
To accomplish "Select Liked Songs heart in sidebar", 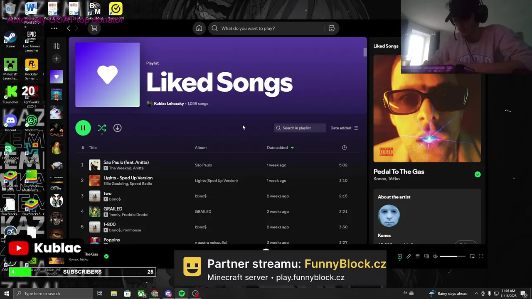I will coord(57,77).
